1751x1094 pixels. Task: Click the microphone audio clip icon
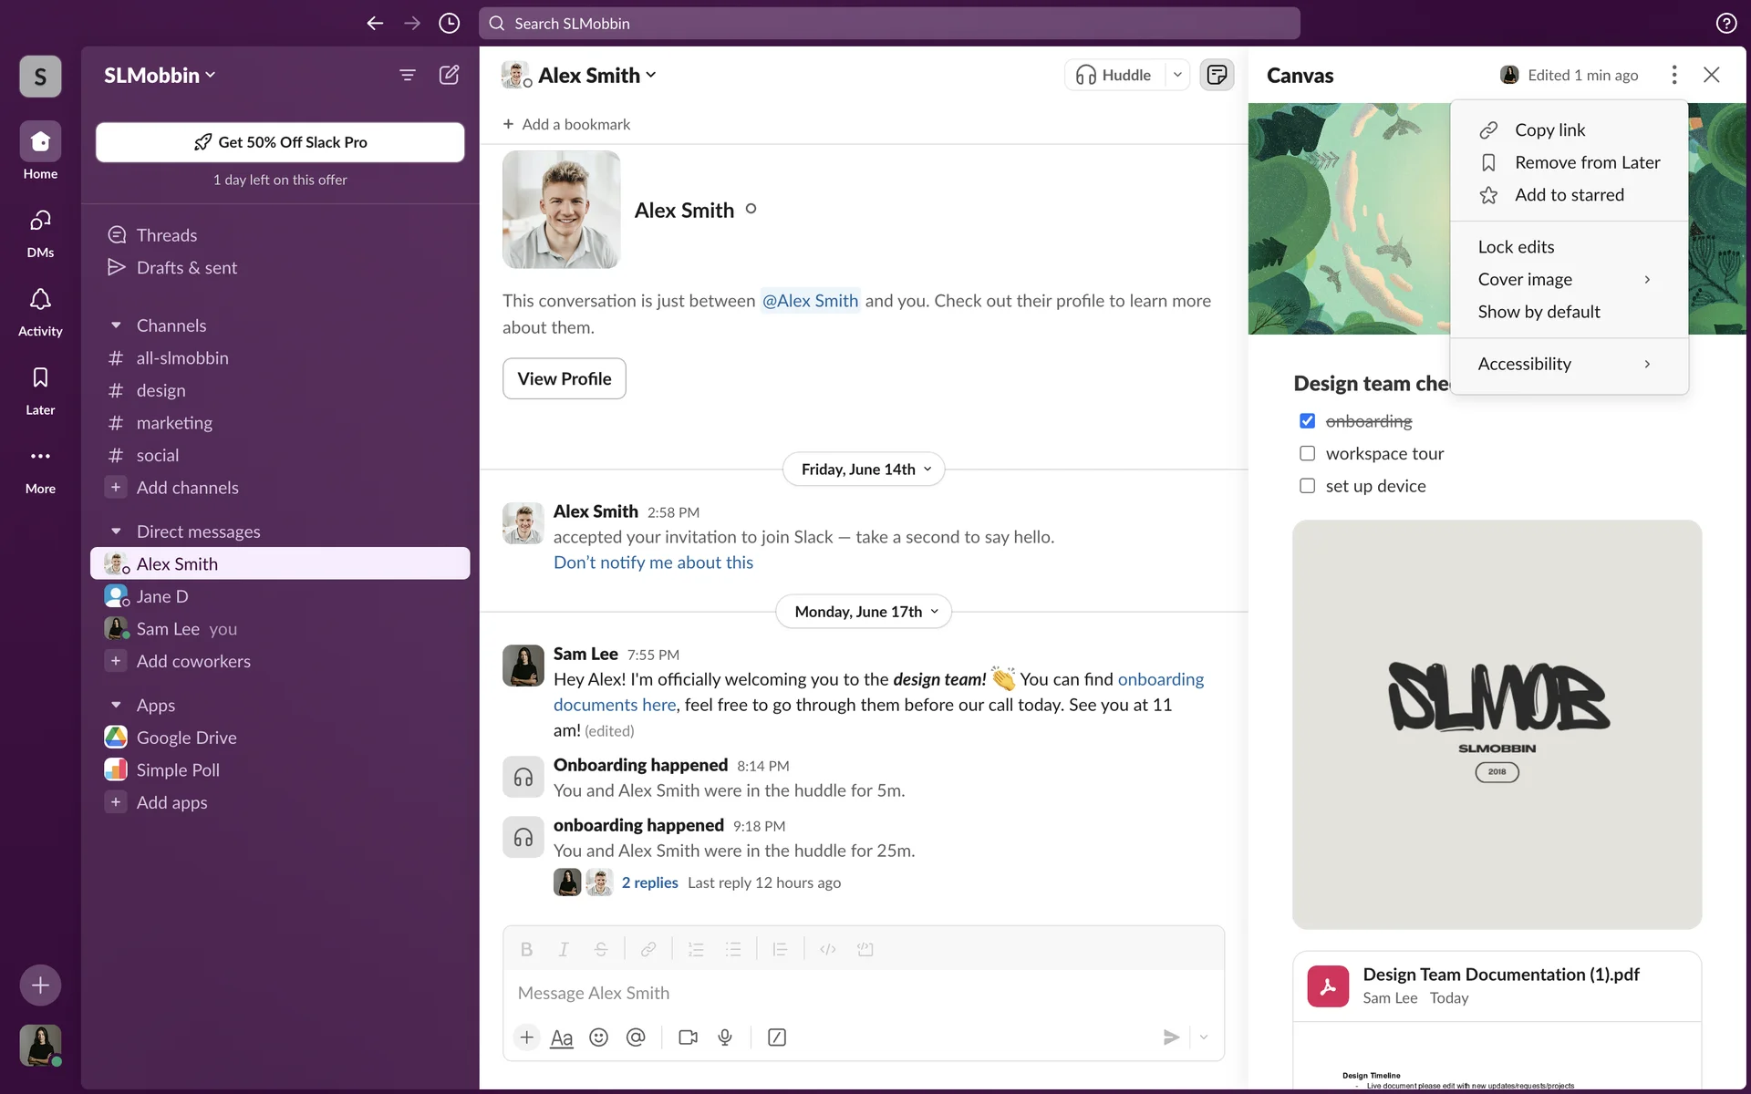725,1037
